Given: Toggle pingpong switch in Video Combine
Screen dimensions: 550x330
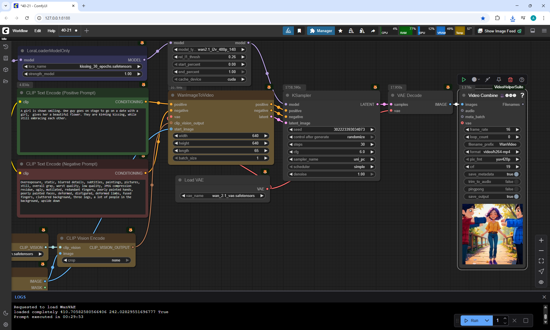Looking at the screenshot, I should (516, 189).
